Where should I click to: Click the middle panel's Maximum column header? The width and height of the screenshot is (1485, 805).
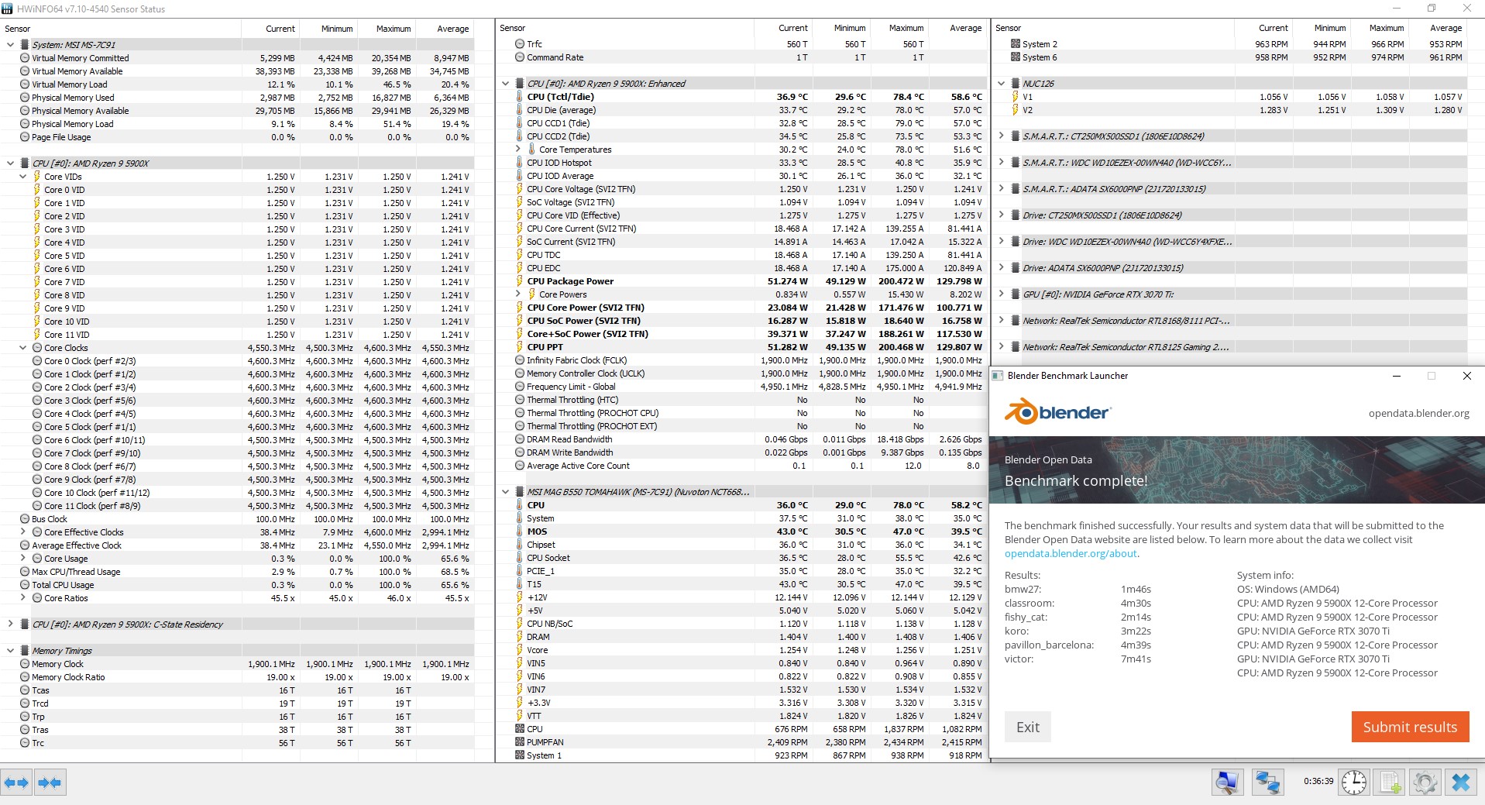click(899, 28)
